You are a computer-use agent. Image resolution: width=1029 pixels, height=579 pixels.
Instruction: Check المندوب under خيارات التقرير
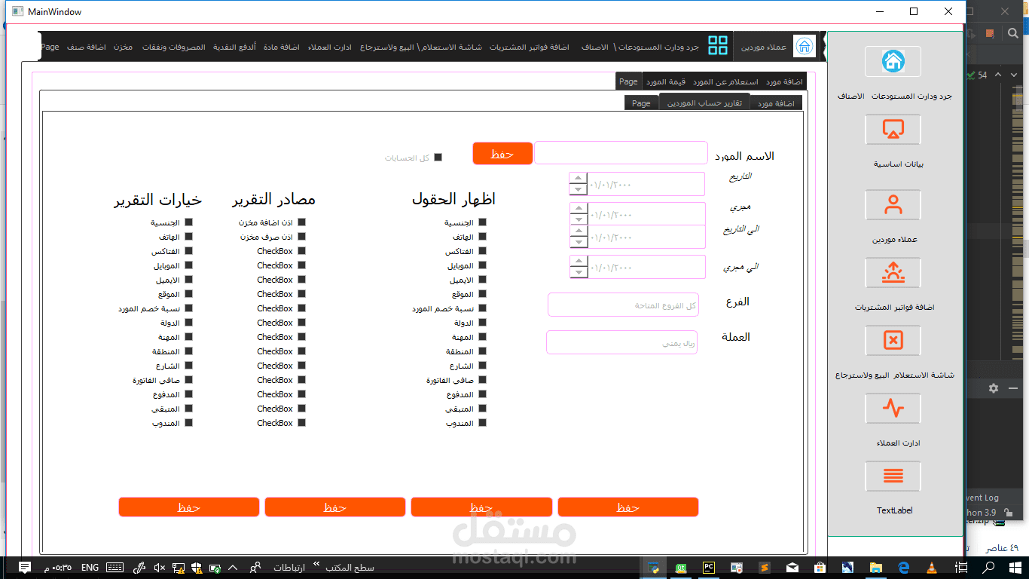[188, 423]
